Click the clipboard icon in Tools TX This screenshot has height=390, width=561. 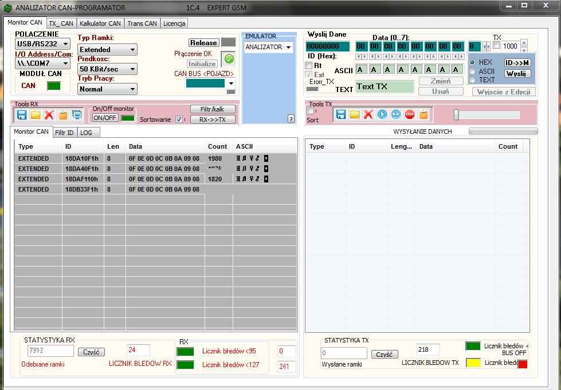[x=423, y=114]
